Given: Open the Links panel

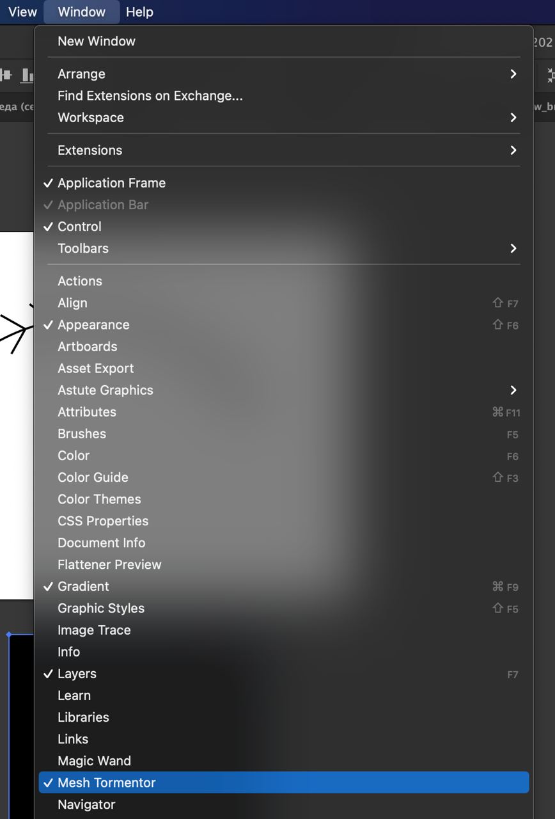Looking at the screenshot, I should pyautogui.click(x=284, y=738).
